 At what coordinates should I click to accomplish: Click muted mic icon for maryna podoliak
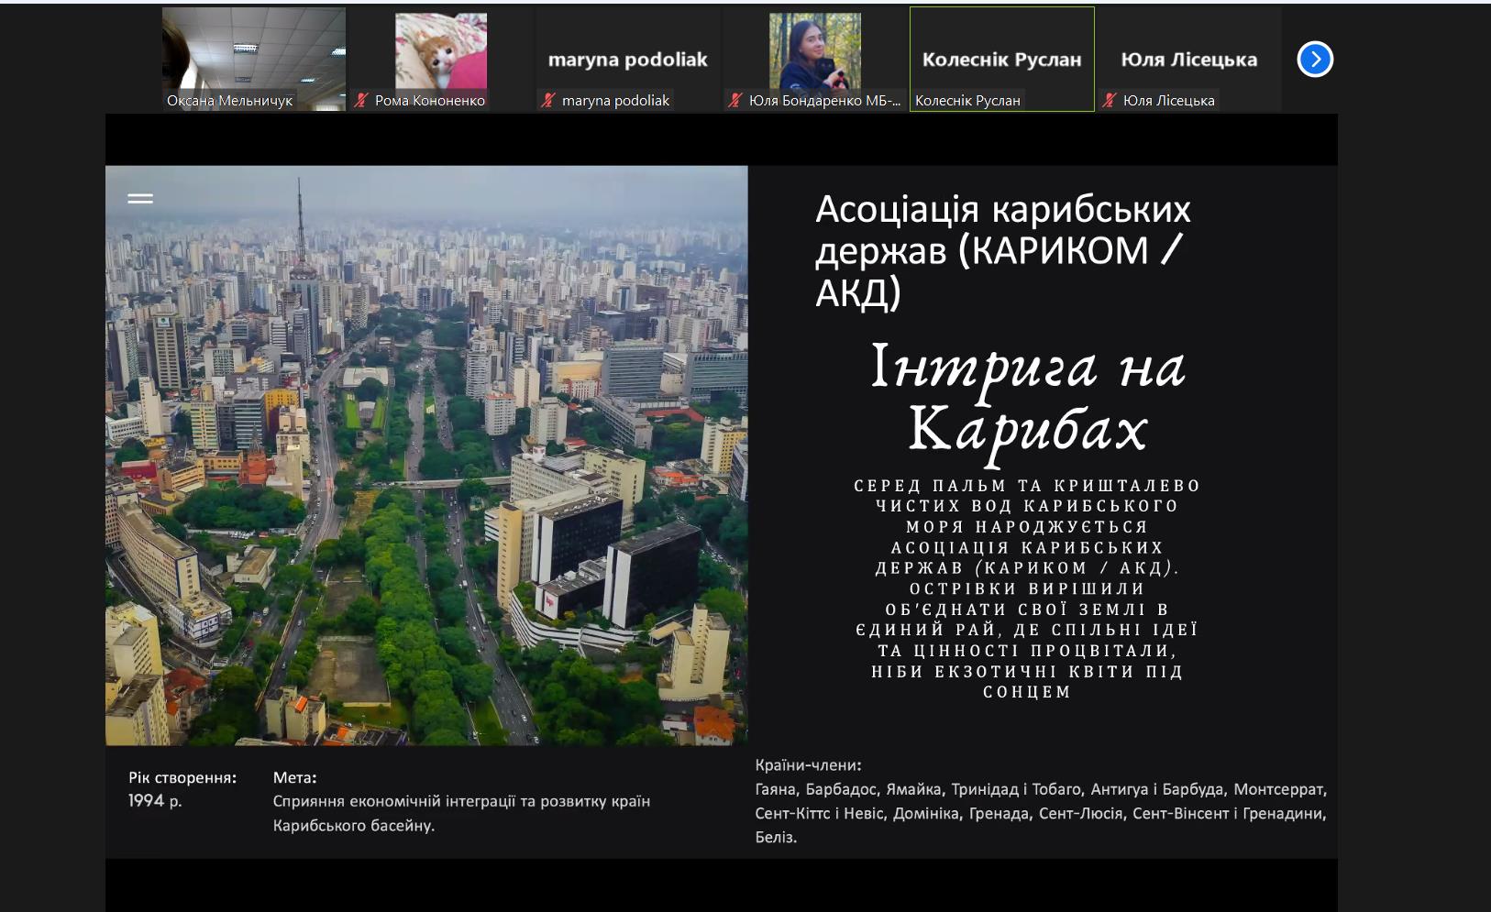click(548, 101)
